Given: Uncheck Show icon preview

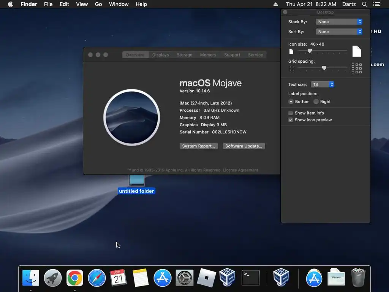Looking at the screenshot, I should [291, 120].
